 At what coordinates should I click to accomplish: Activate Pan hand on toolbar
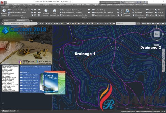(87, 23)
